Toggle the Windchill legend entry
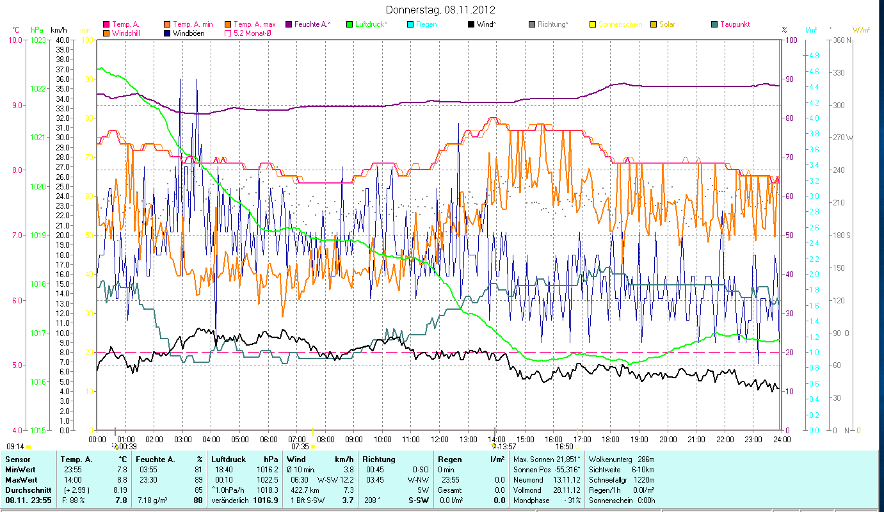Viewport: 884px width, 512px height. (x=106, y=33)
